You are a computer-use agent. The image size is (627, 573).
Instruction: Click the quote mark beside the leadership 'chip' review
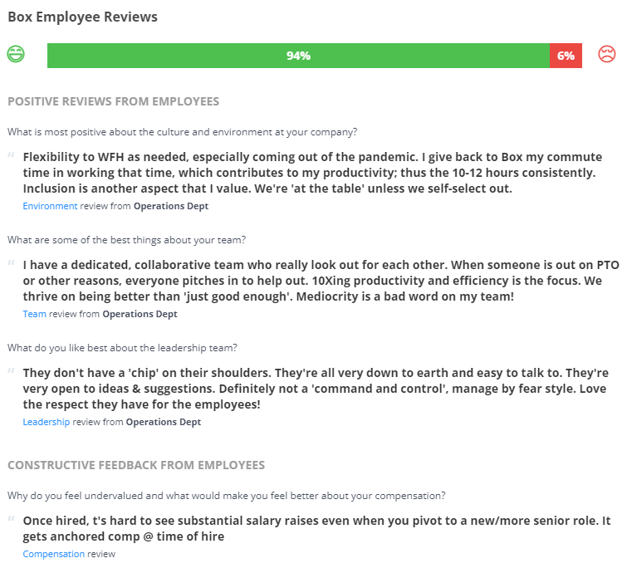coord(11,371)
